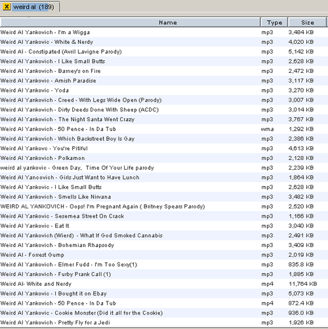Close the weird al search tab

(7, 7)
